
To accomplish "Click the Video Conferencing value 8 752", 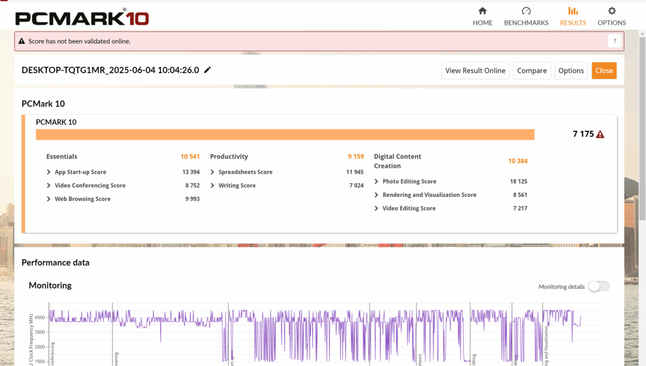I will pyautogui.click(x=192, y=185).
